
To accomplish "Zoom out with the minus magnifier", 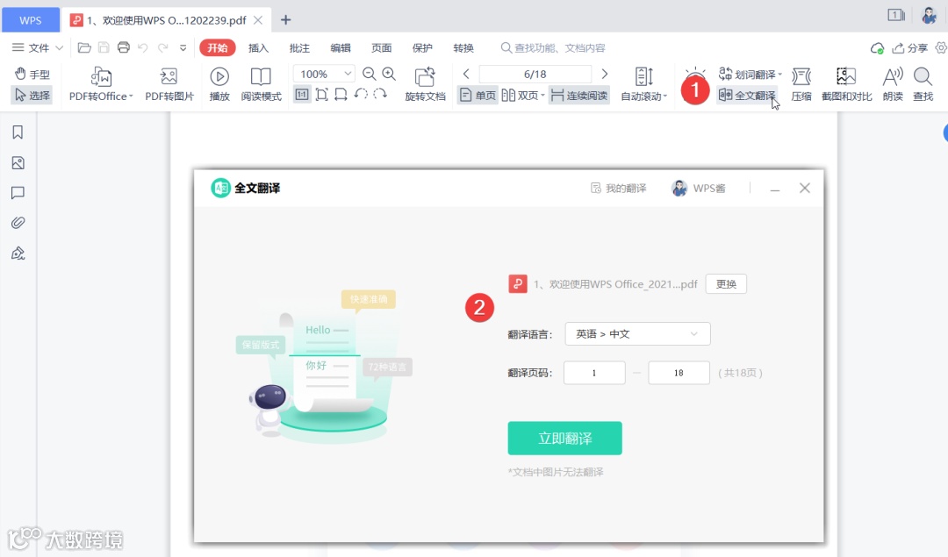I will [x=369, y=74].
